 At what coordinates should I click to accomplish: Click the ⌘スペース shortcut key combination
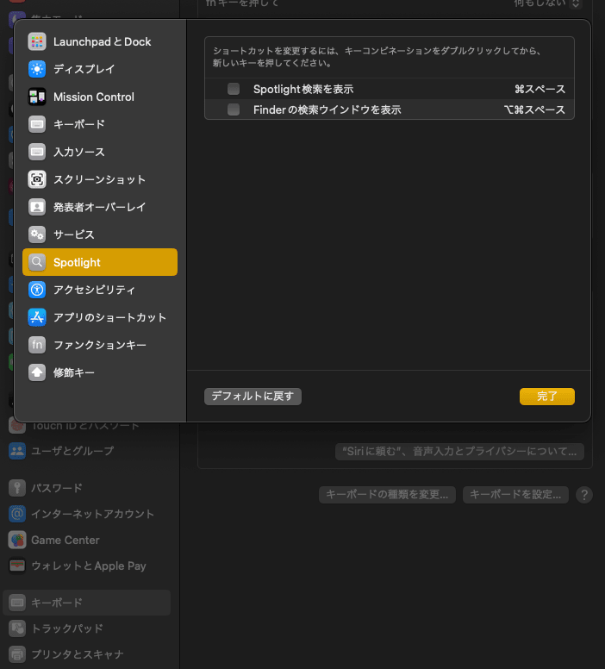(x=540, y=89)
